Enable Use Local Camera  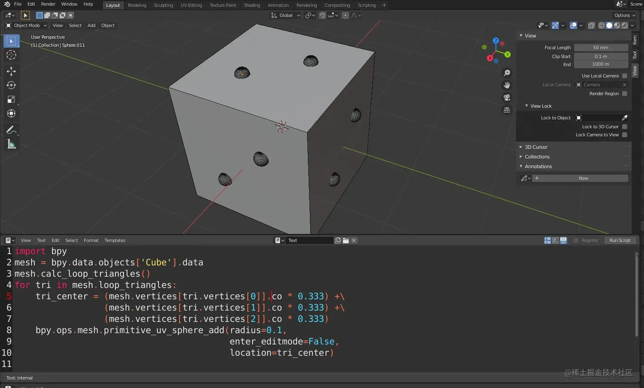tap(624, 75)
